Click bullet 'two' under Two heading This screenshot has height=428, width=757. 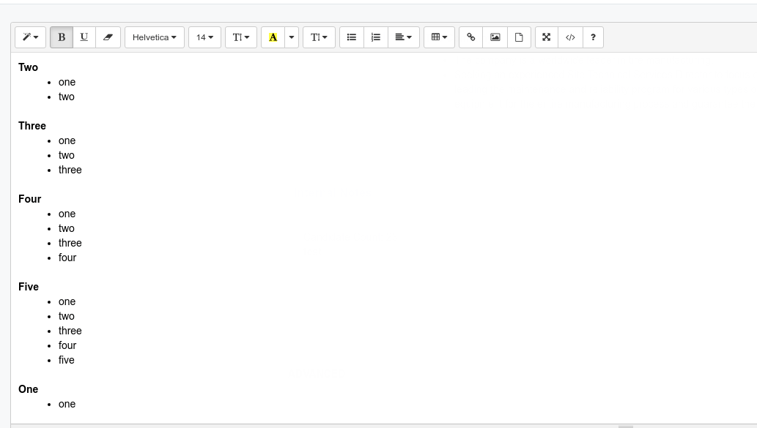point(67,97)
